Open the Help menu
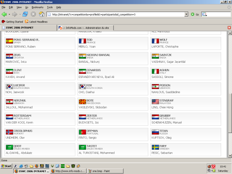 point(58,7)
